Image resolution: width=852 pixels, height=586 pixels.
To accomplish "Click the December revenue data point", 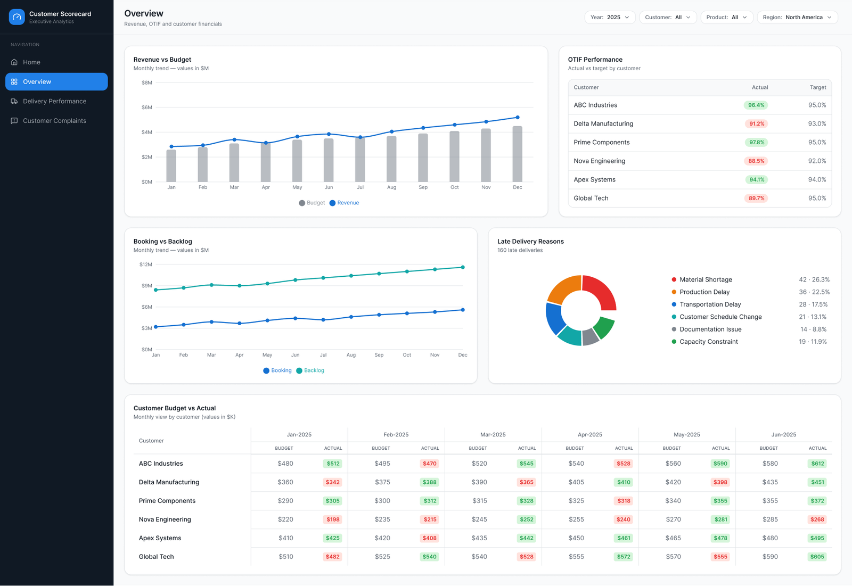I will coord(518,118).
